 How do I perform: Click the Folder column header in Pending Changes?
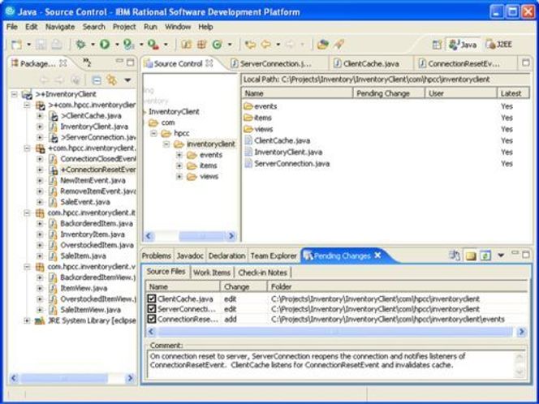[398, 287]
